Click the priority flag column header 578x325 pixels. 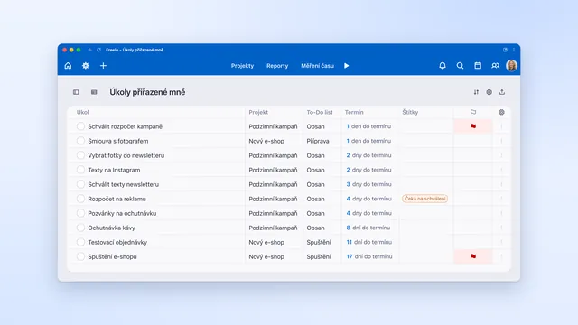473,112
